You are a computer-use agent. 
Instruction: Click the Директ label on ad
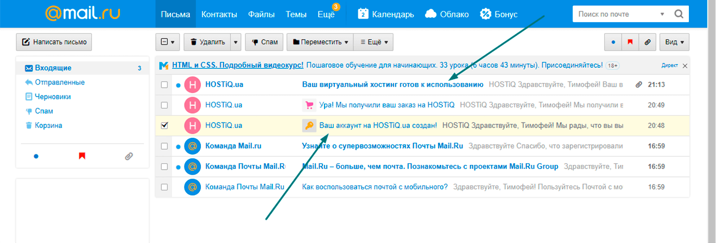[x=669, y=66]
